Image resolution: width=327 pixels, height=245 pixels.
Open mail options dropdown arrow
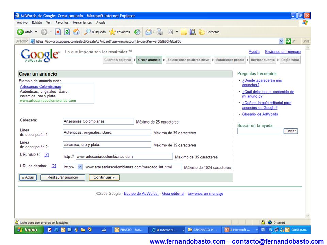point(153,32)
